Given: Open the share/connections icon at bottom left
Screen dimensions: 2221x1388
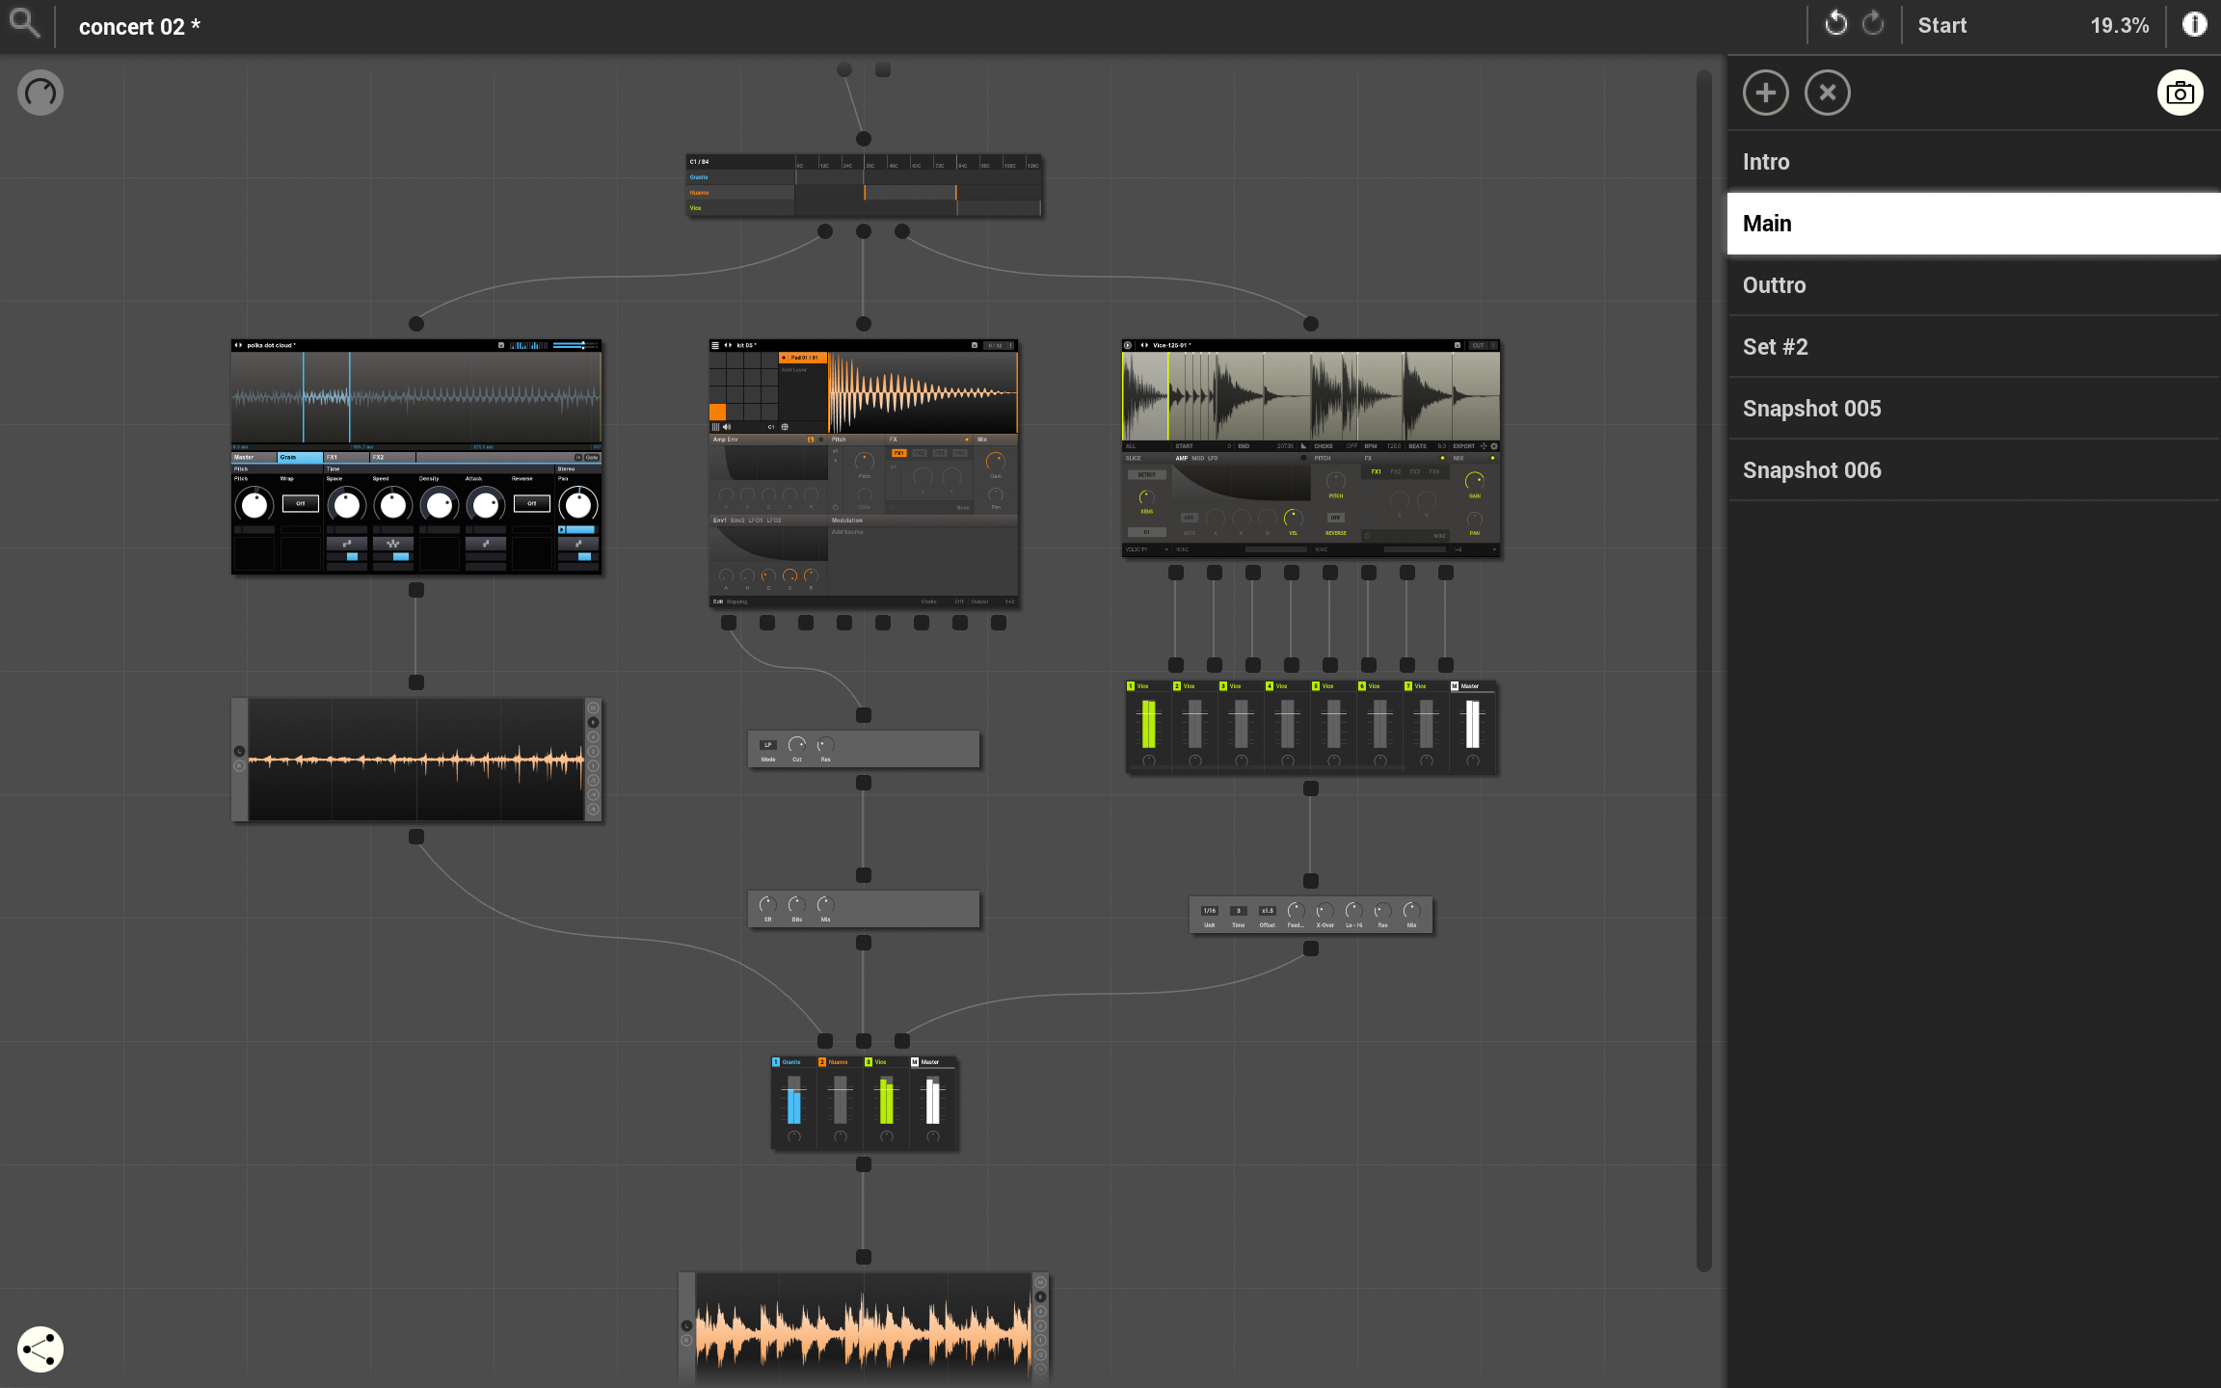Looking at the screenshot, I should pos(40,1348).
